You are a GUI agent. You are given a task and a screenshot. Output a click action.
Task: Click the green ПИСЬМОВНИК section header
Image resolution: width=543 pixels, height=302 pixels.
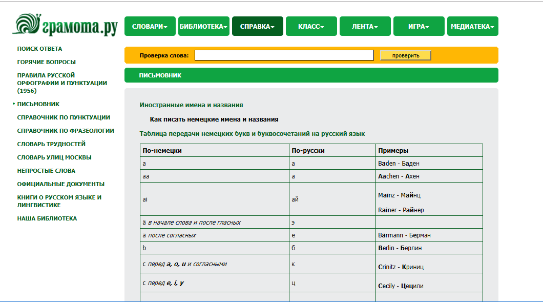click(x=311, y=75)
